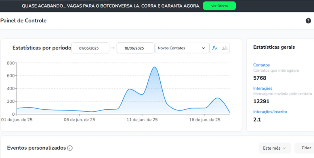Click the ratio value 2.1
Viewport: 314px width, 158px height.
(x=257, y=120)
